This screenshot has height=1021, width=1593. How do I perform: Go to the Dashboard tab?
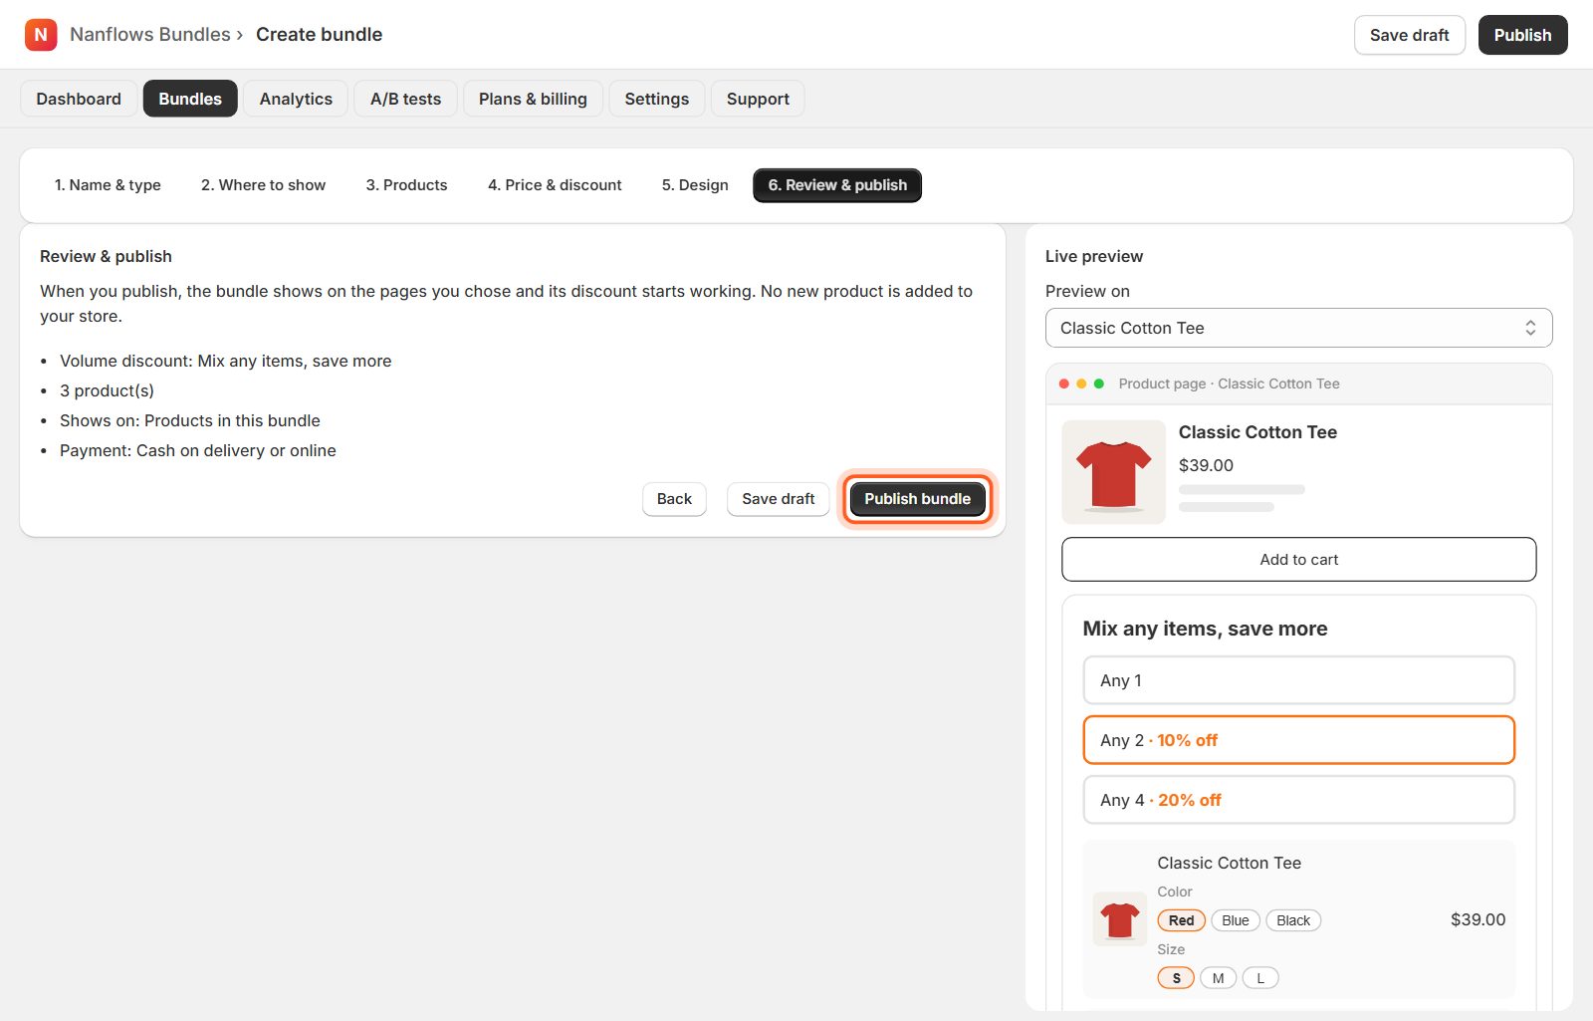[x=79, y=99]
